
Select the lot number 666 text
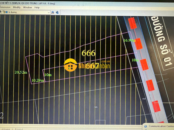click(88, 53)
